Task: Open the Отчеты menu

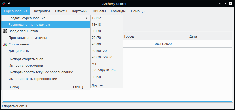Action: tap(61, 11)
